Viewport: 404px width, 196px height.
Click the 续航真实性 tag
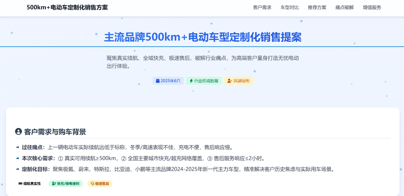[30, 184]
